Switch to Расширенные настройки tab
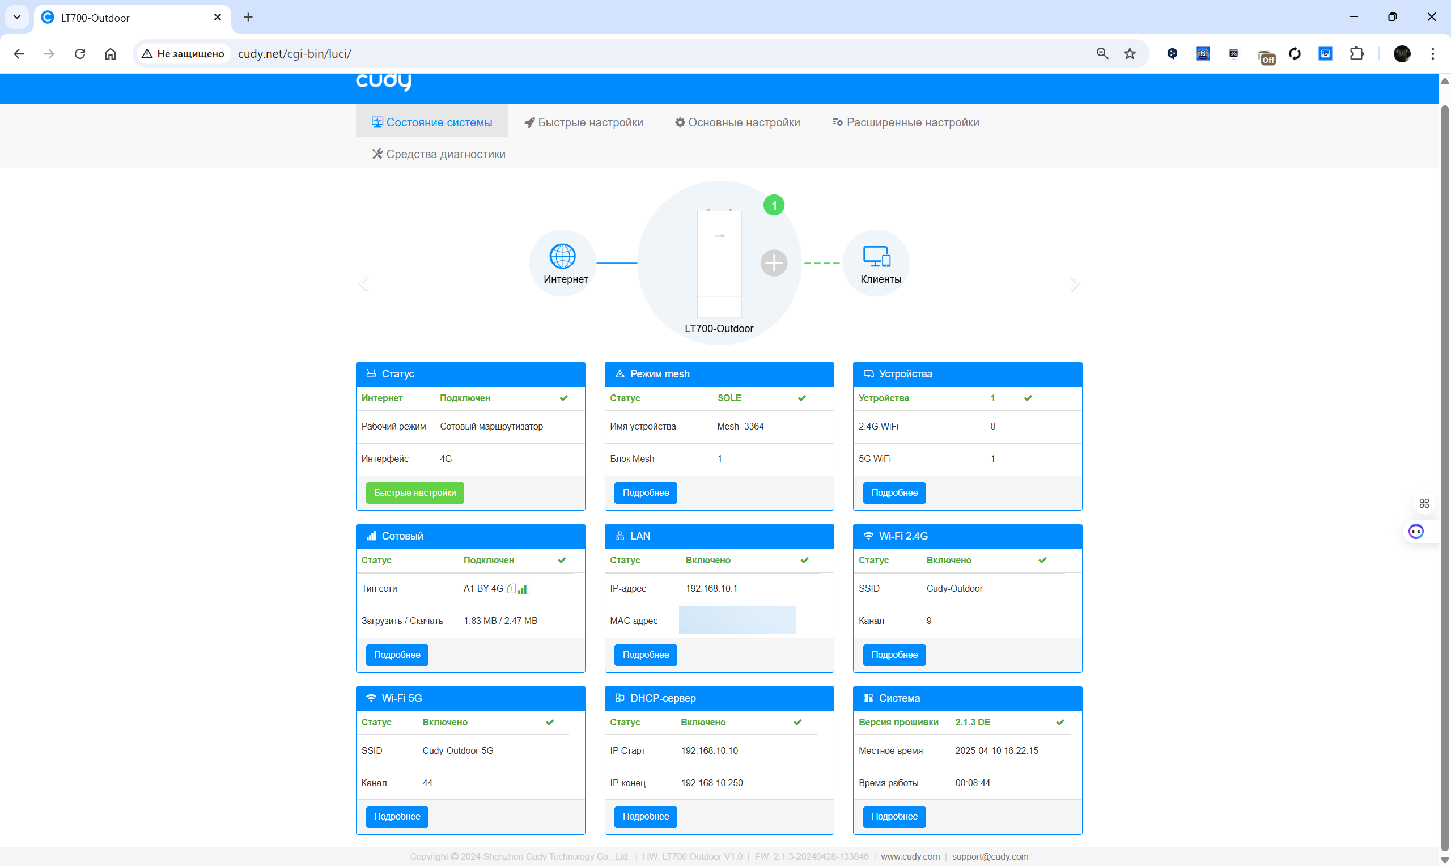 (x=906, y=122)
